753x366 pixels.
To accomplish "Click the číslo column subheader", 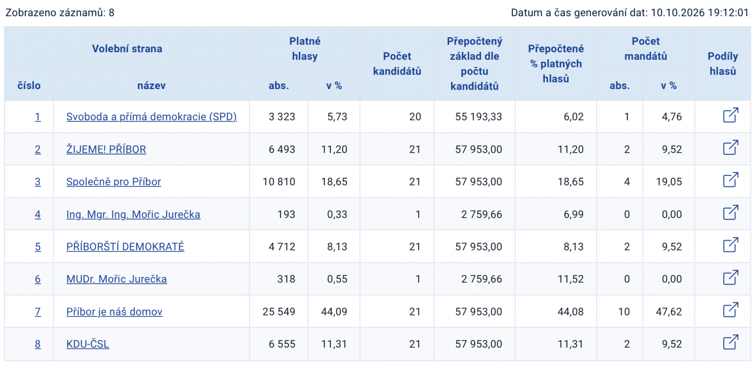I will (29, 86).
